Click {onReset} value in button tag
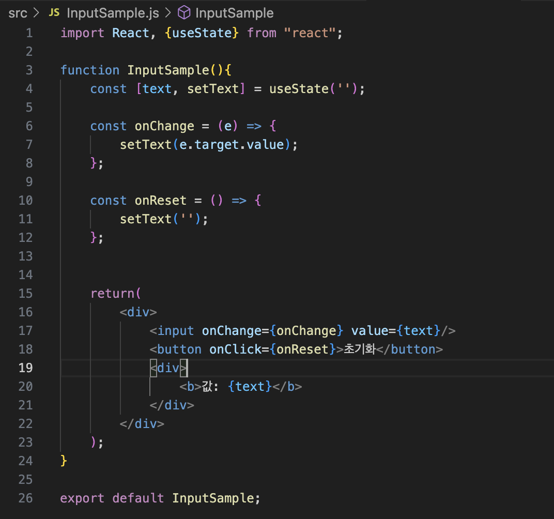Image resolution: width=554 pixels, height=519 pixels. [x=303, y=349]
